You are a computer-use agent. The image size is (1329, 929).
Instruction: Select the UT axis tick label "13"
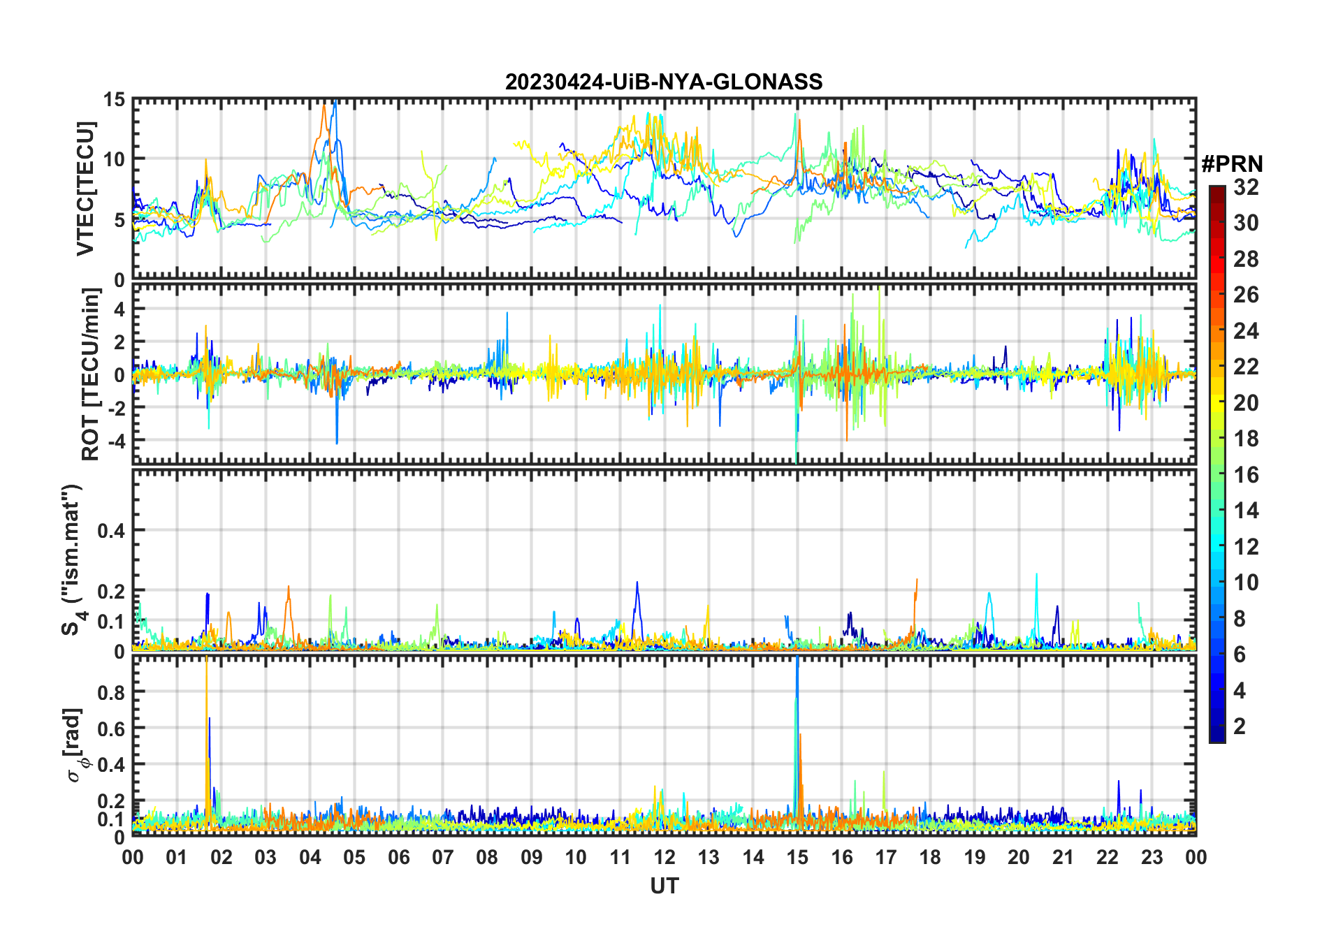709,857
